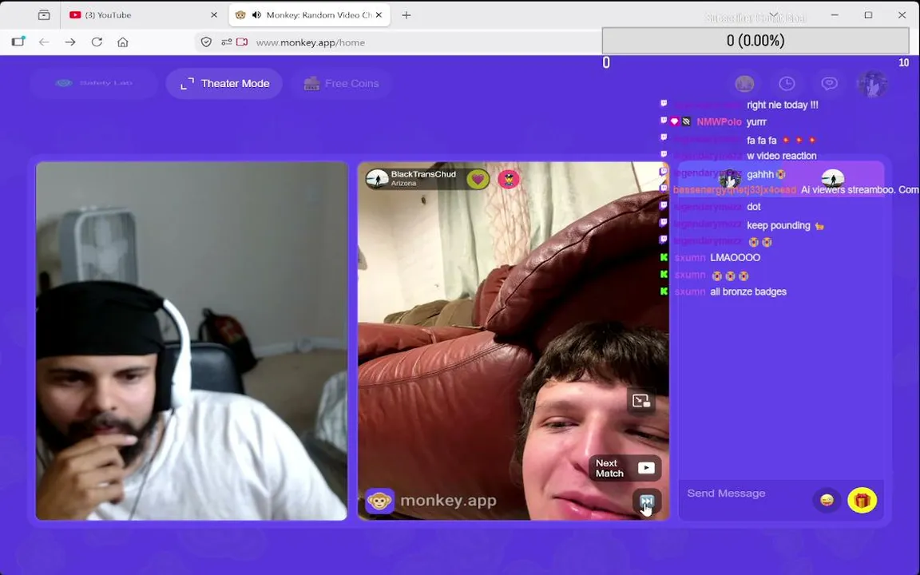Open the match history clock icon
The height and width of the screenshot is (575, 920).
tap(787, 84)
